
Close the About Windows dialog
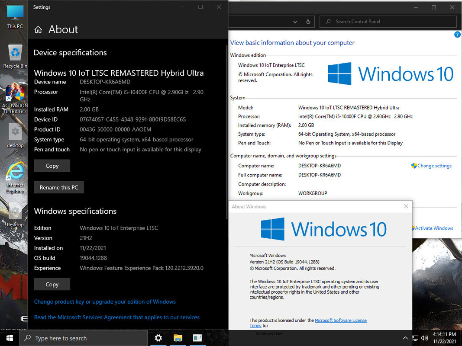[x=406, y=206]
